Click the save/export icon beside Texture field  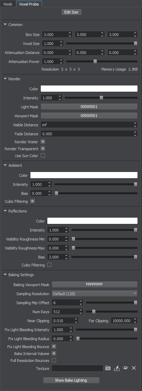(x=116, y=368)
